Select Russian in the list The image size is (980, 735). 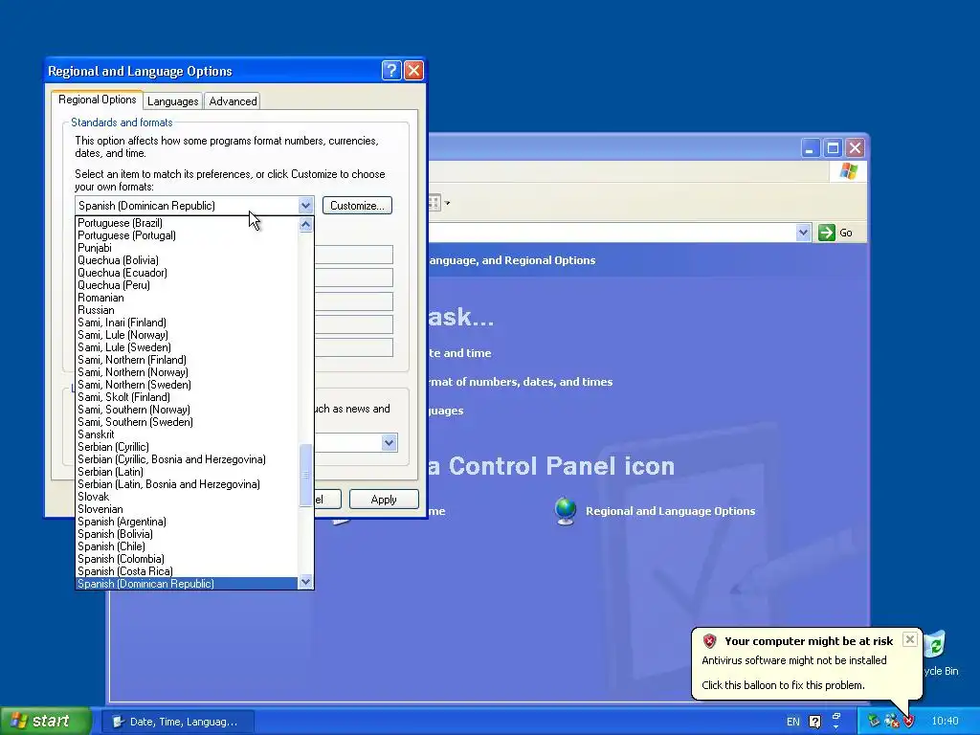tap(187, 311)
